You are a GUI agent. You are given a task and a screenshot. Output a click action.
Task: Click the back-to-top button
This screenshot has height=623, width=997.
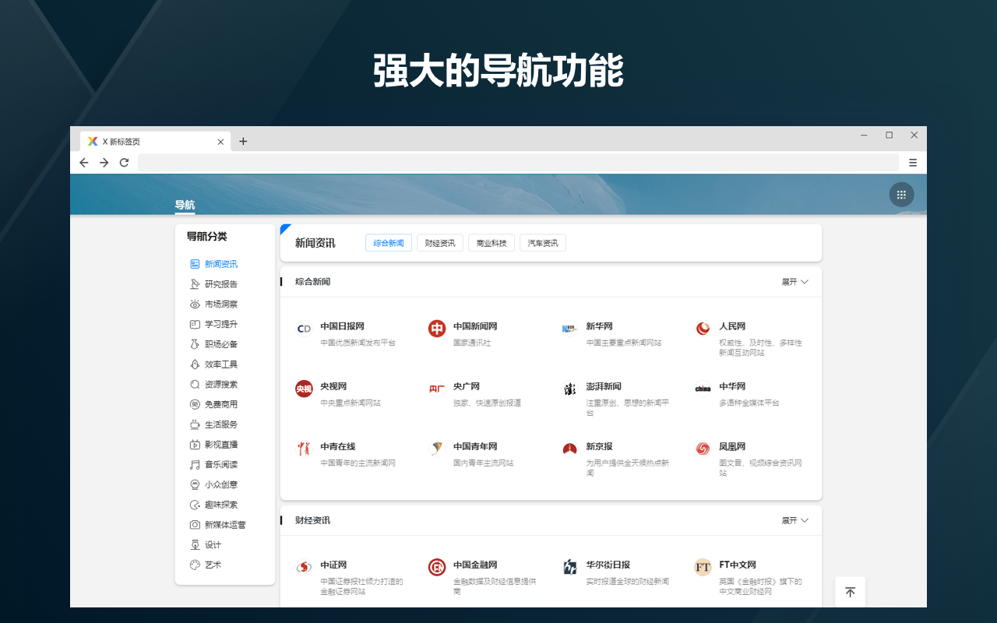click(x=850, y=592)
